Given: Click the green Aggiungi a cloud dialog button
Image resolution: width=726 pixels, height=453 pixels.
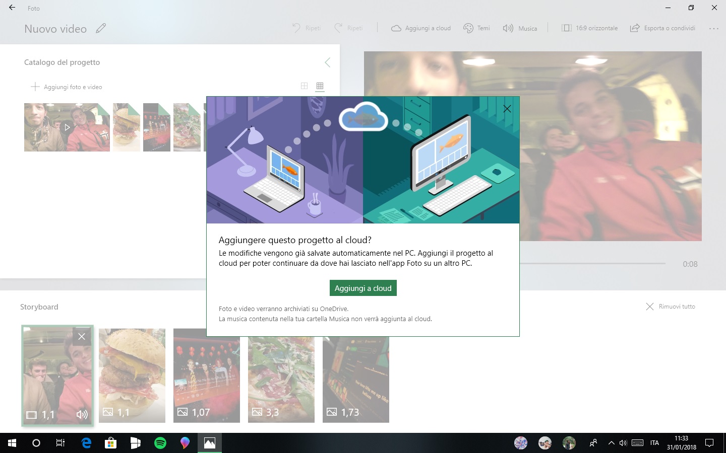Looking at the screenshot, I should point(363,288).
